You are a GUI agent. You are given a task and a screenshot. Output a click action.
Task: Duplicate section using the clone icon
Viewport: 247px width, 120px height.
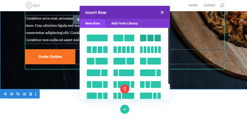(x=18, y=94)
